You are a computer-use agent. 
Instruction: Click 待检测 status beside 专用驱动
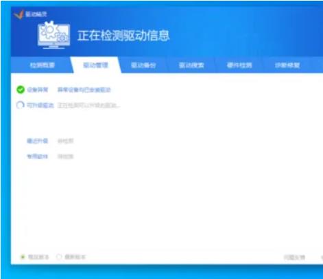pos(66,157)
